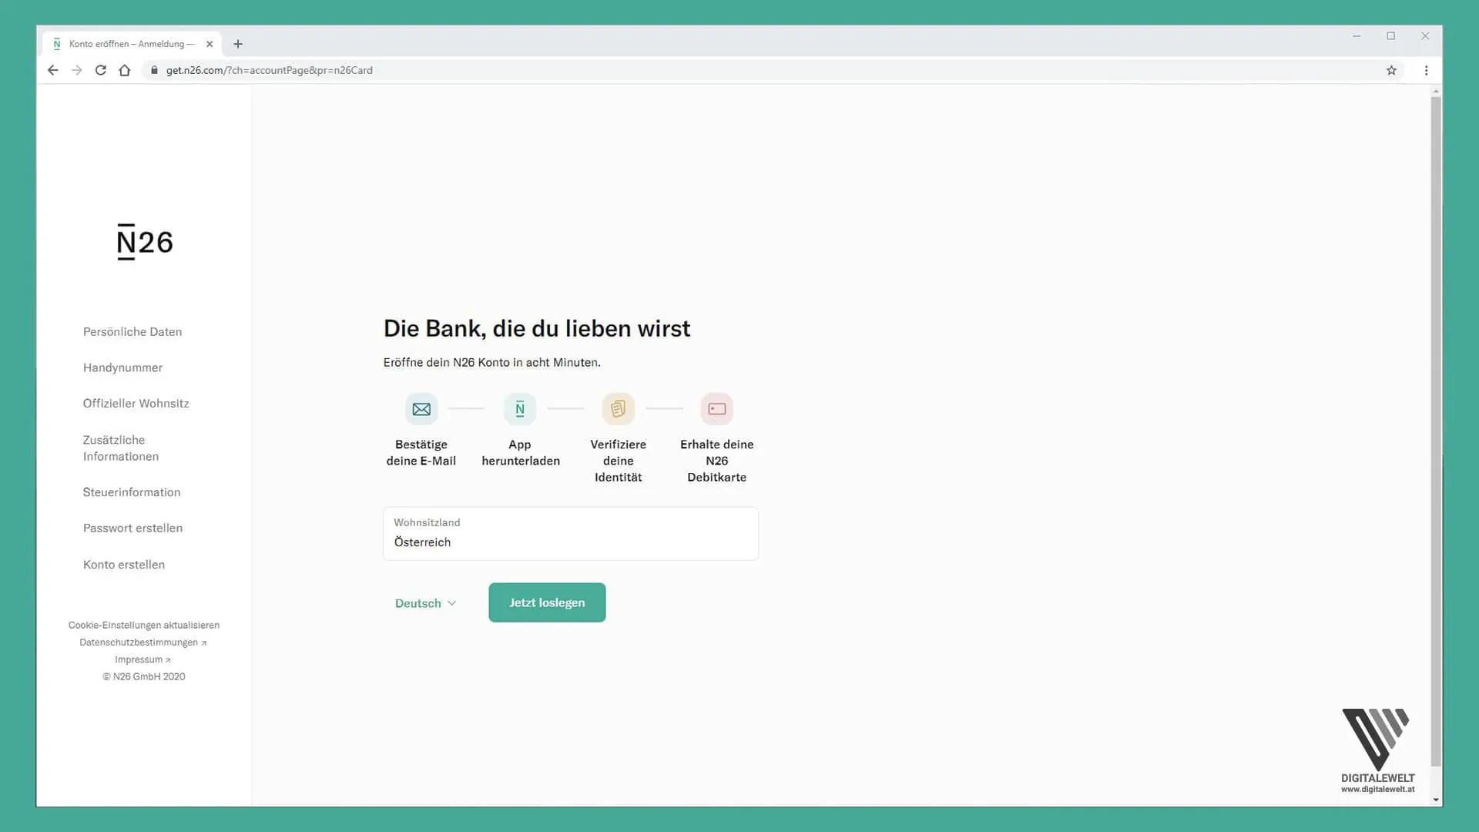1479x832 pixels.
Task: Open the Wohnsitzland country field
Action: click(571, 533)
